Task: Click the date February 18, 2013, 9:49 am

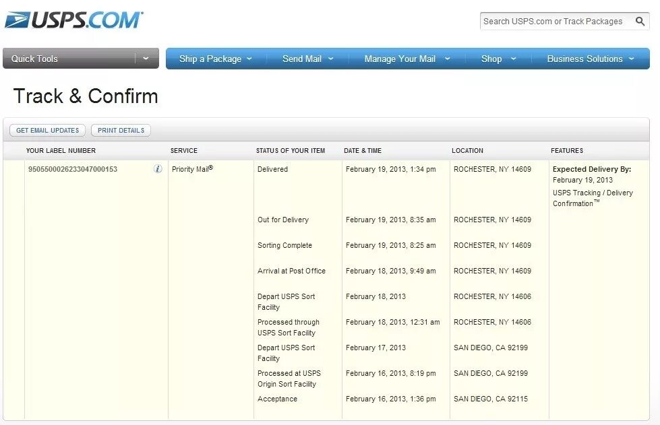Action: [x=390, y=271]
